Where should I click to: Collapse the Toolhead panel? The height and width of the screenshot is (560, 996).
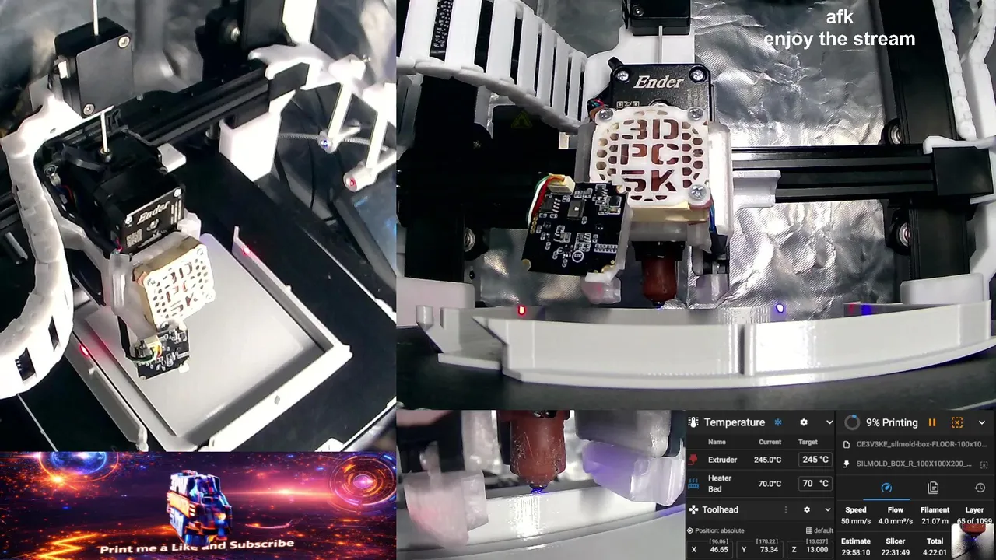828,509
